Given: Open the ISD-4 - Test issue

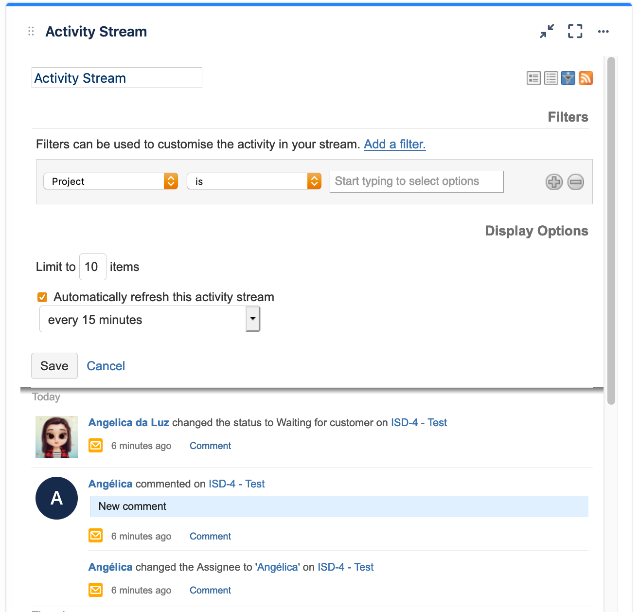Looking at the screenshot, I should point(419,422).
